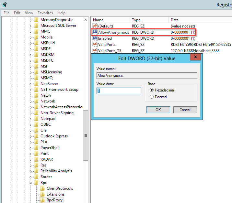The height and width of the screenshot is (203, 232).
Task: Open the Help menu
Action: (62, 13)
